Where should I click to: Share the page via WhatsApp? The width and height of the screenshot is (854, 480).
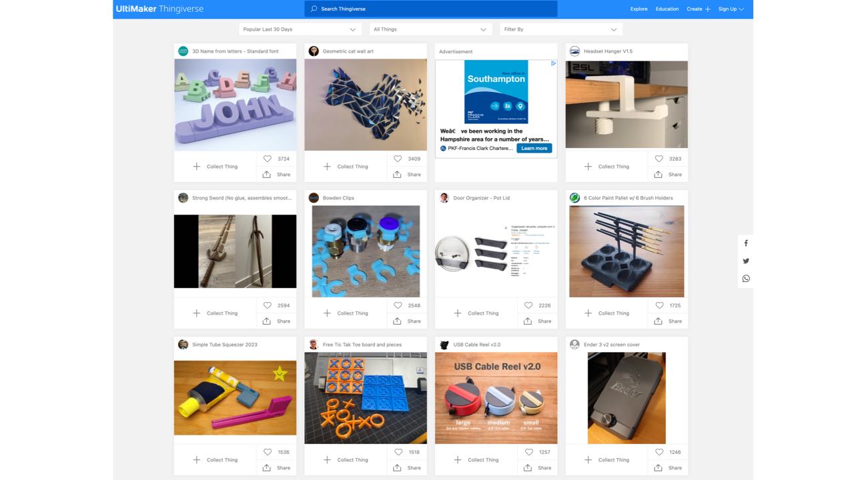pos(745,278)
